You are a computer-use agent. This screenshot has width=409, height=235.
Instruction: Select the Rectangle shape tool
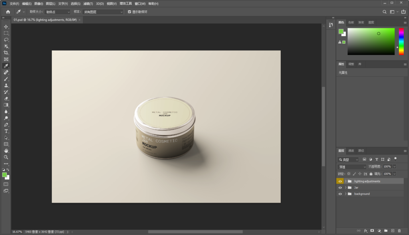[6, 144]
